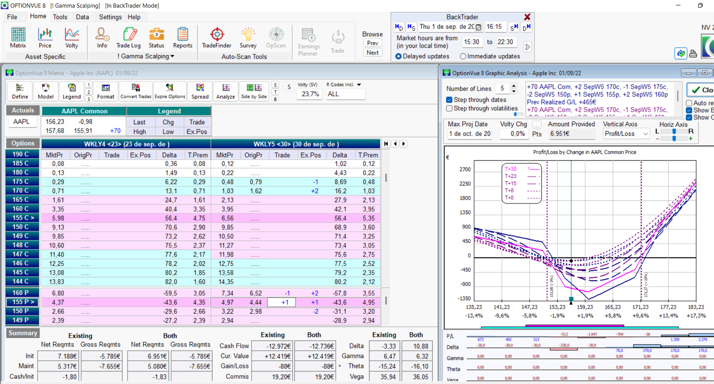Image resolution: width=714 pixels, height=384 pixels.
Task: Open the OpScan tool
Action: [x=276, y=38]
